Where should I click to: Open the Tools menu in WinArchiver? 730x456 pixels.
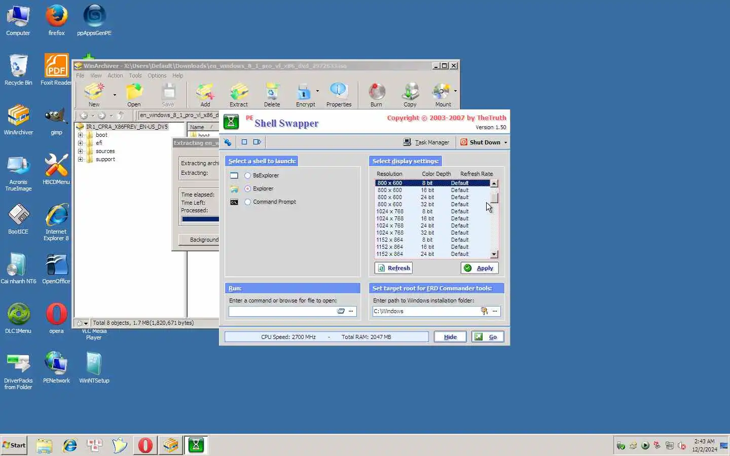tap(135, 75)
